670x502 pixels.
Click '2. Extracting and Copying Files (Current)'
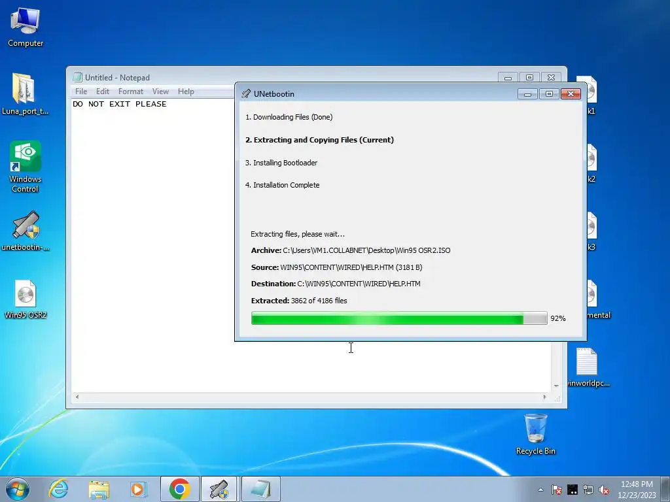tap(319, 140)
